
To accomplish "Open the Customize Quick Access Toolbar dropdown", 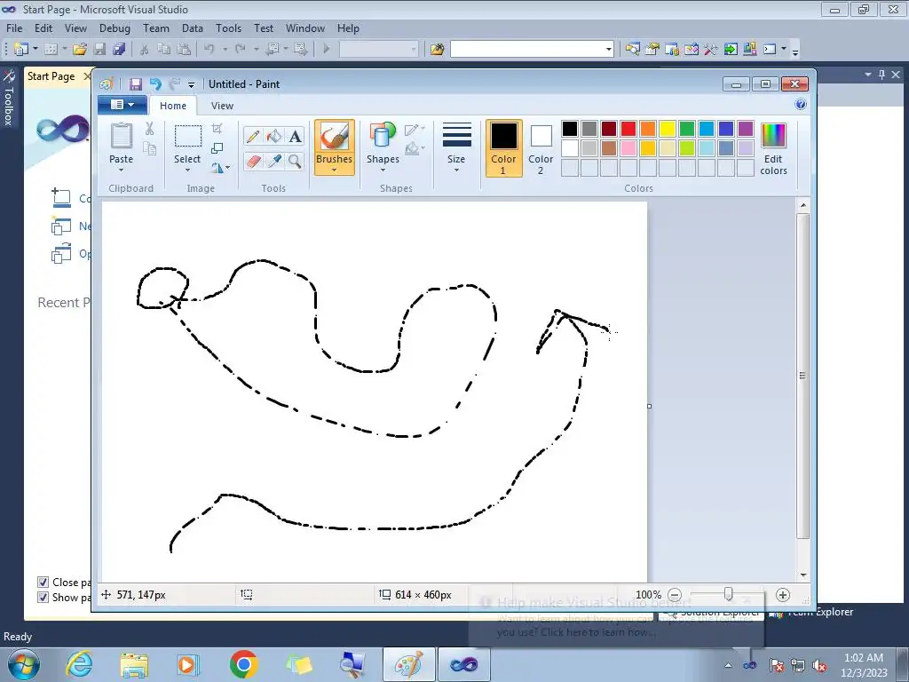I will coord(192,84).
